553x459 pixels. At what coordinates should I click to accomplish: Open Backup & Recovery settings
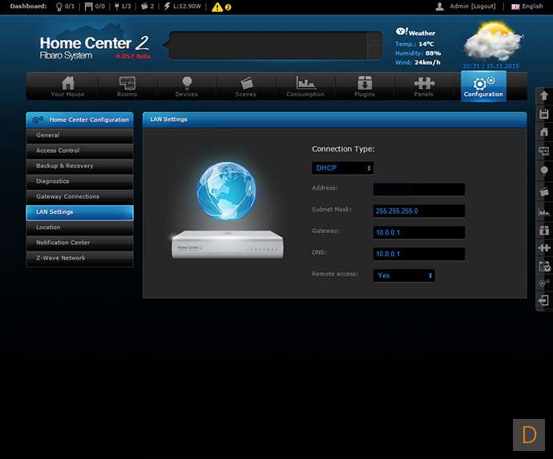(79, 166)
